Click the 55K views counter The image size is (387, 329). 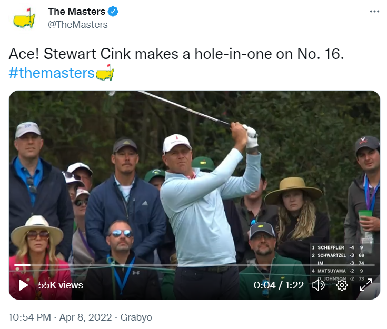pyautogui.click(x=60, y=285)
